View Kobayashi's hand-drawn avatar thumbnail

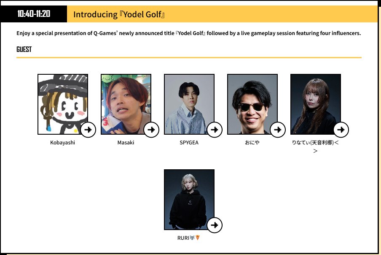(63, 104)
